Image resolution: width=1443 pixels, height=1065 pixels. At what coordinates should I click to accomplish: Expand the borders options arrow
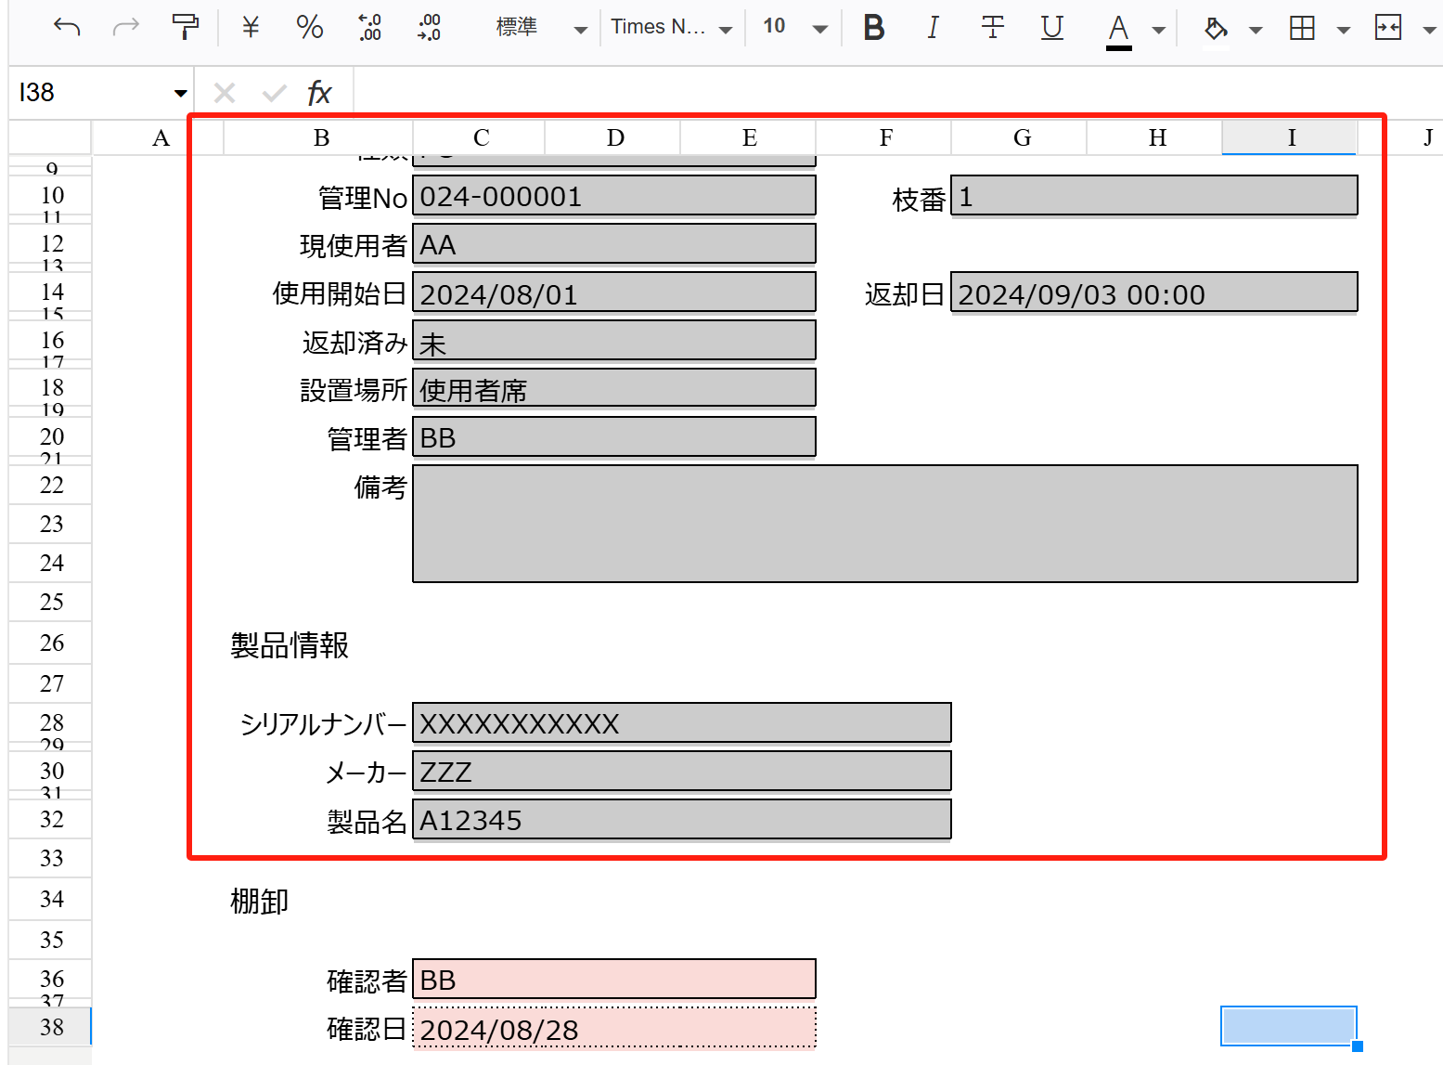[x=1343, y=30]
